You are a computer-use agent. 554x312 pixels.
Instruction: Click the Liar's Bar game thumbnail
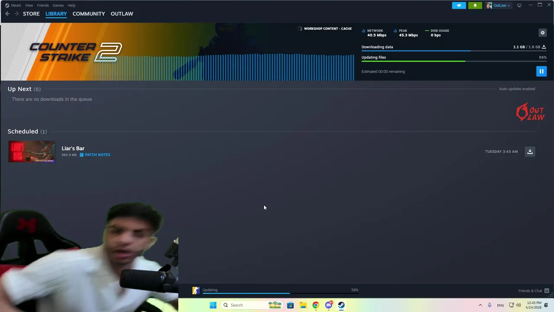[32, 151]
